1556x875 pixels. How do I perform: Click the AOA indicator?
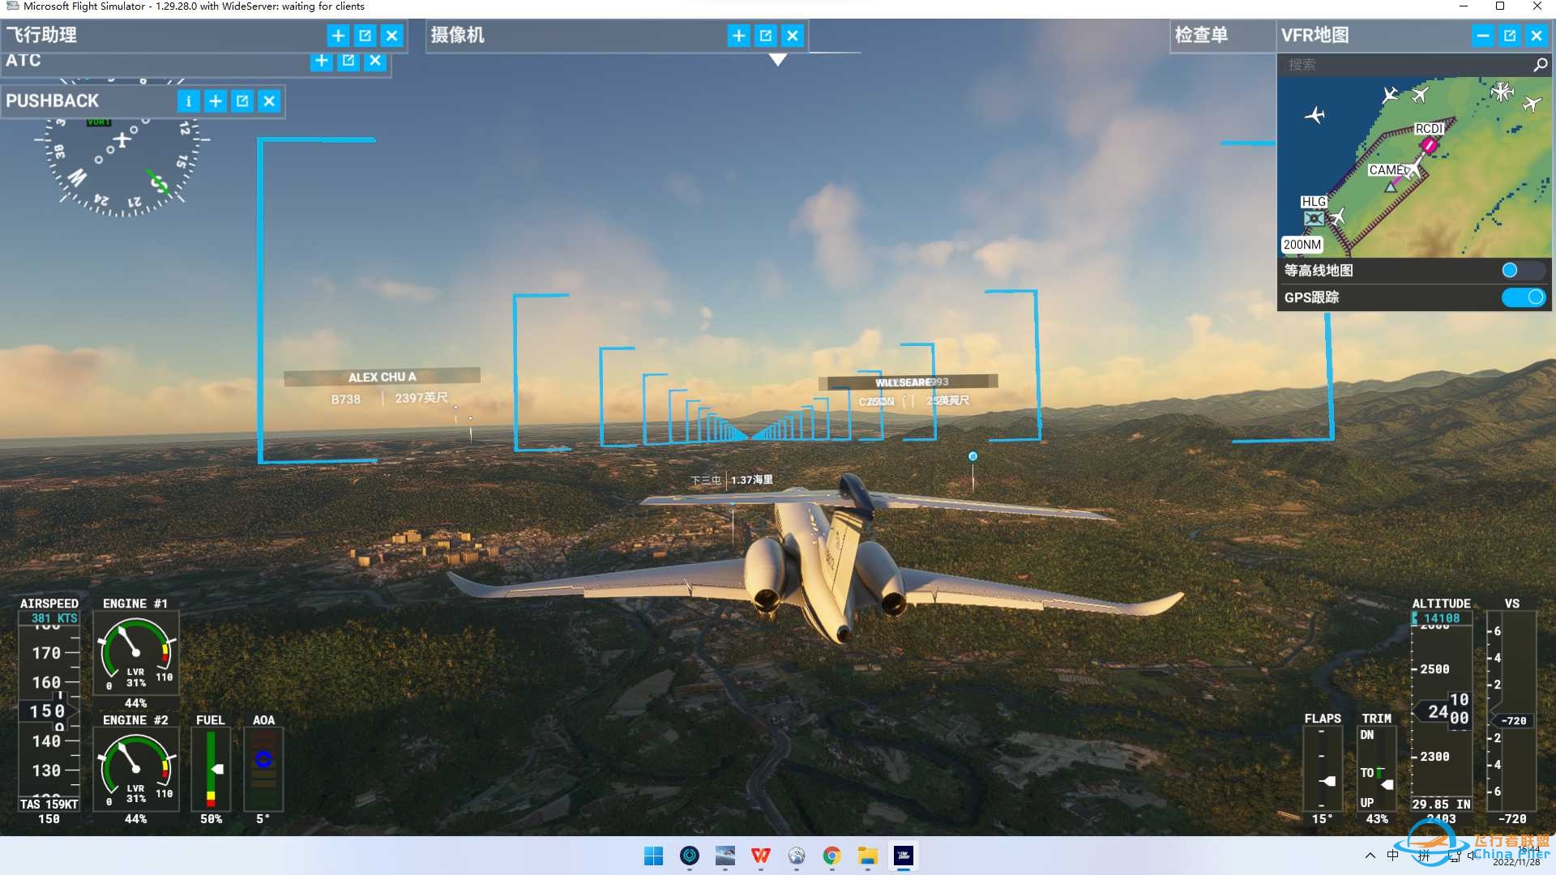tap(263, 769)
